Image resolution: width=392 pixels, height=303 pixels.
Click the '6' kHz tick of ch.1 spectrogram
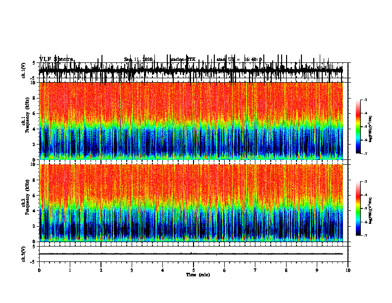click(x=35, y=114)
